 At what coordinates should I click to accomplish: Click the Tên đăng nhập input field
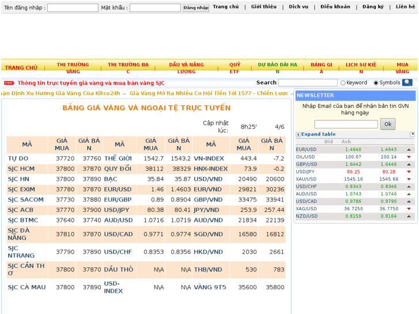73,7
